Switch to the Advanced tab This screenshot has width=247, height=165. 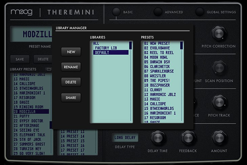(x=158, y=12)
